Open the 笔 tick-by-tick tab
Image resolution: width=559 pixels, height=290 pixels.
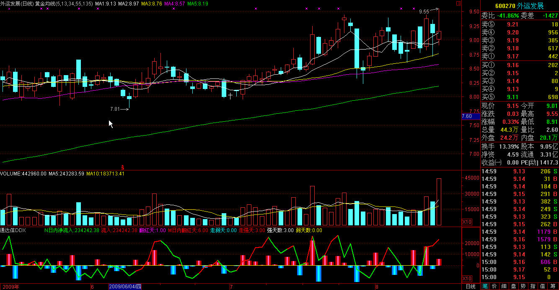click(x=485, y=286)
